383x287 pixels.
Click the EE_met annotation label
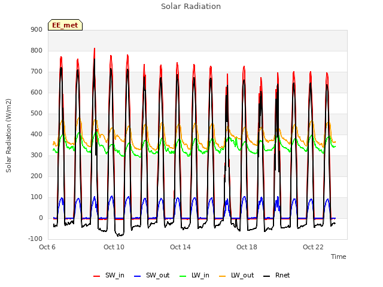pyautogui.click(x=65, y=25)
